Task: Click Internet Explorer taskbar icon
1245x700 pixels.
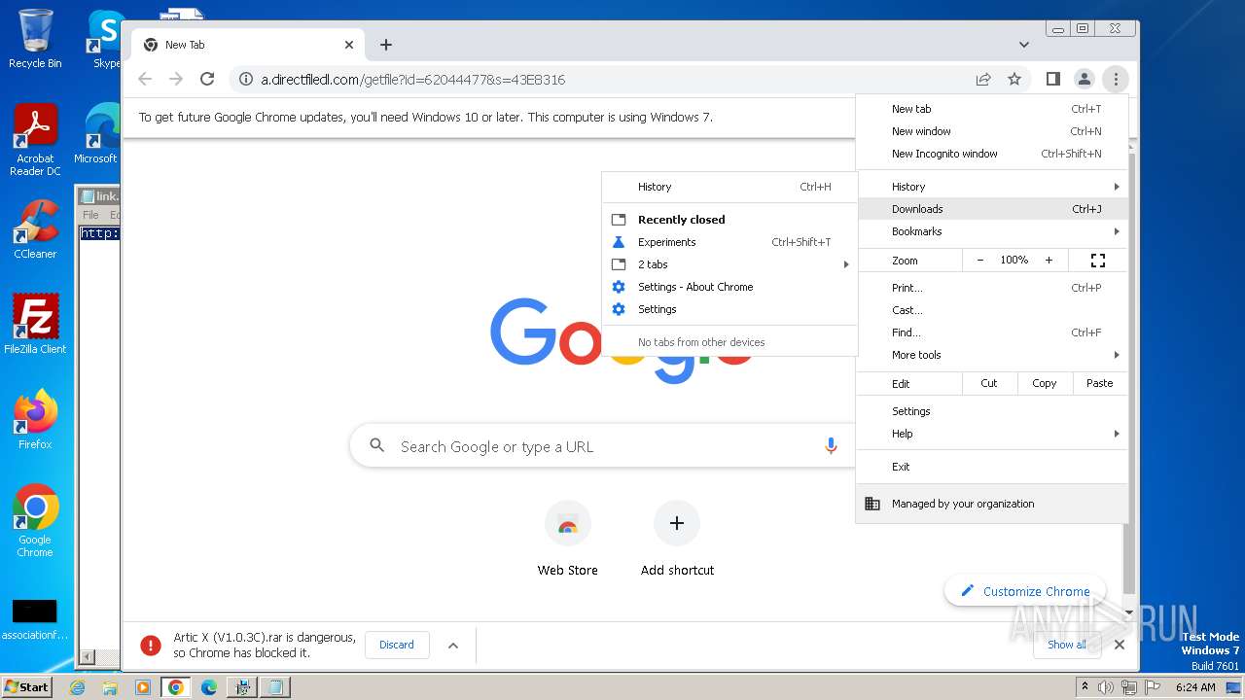Action: 78,687
